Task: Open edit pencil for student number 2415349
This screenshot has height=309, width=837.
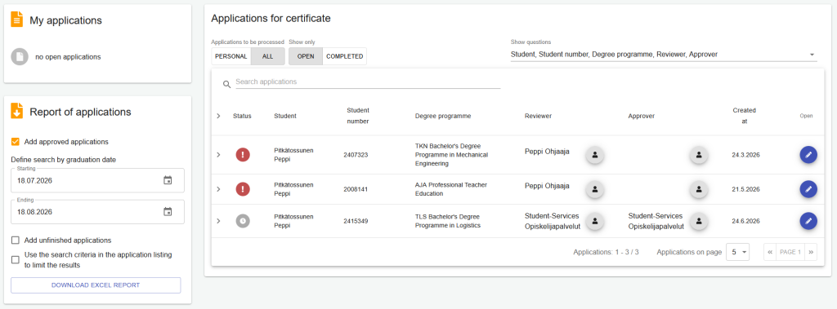Action: 808,221
